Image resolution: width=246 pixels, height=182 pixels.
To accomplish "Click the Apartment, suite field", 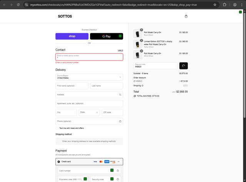I will click(x=89, y=104).
